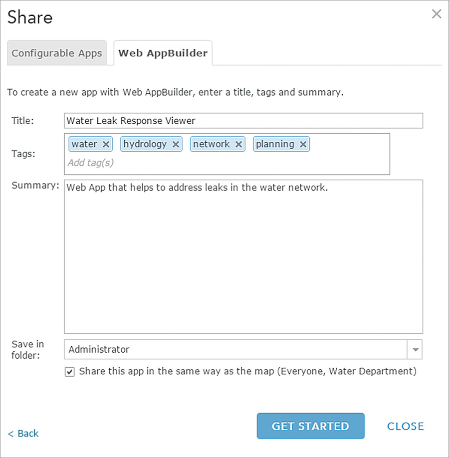
Task: Uncheck share app same as map
Action: click(x=70, y=372)
